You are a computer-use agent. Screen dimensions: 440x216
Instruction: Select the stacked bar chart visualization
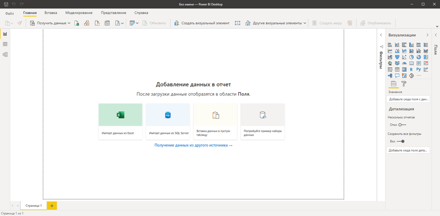point(390,45)
